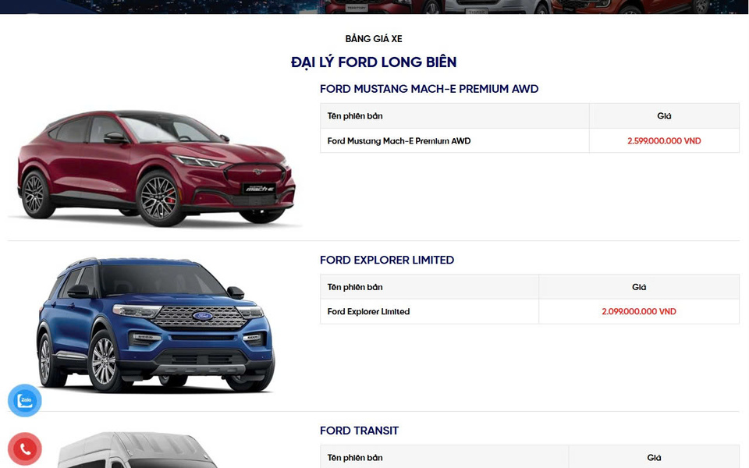Tap the red phone call icon
Screen dimensions: 749x468
(25, 449)
